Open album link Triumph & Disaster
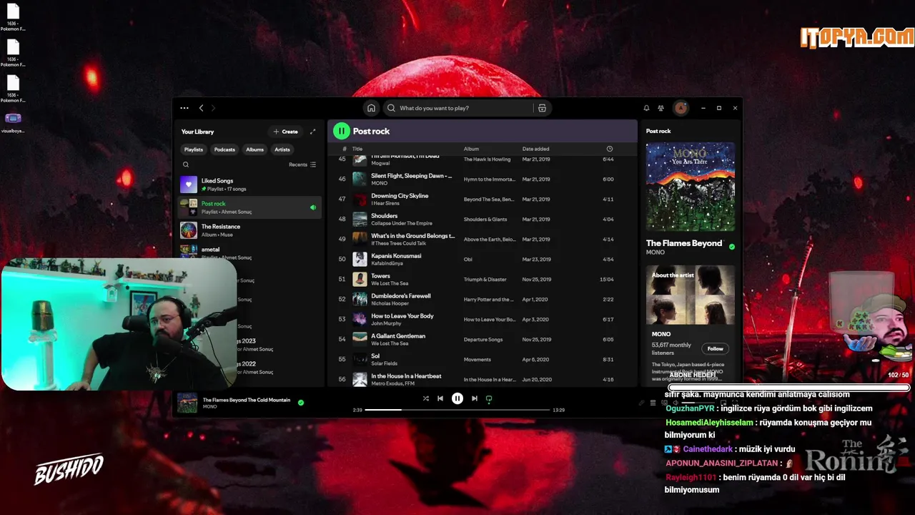The image size is (915, 515). (485, 280)
